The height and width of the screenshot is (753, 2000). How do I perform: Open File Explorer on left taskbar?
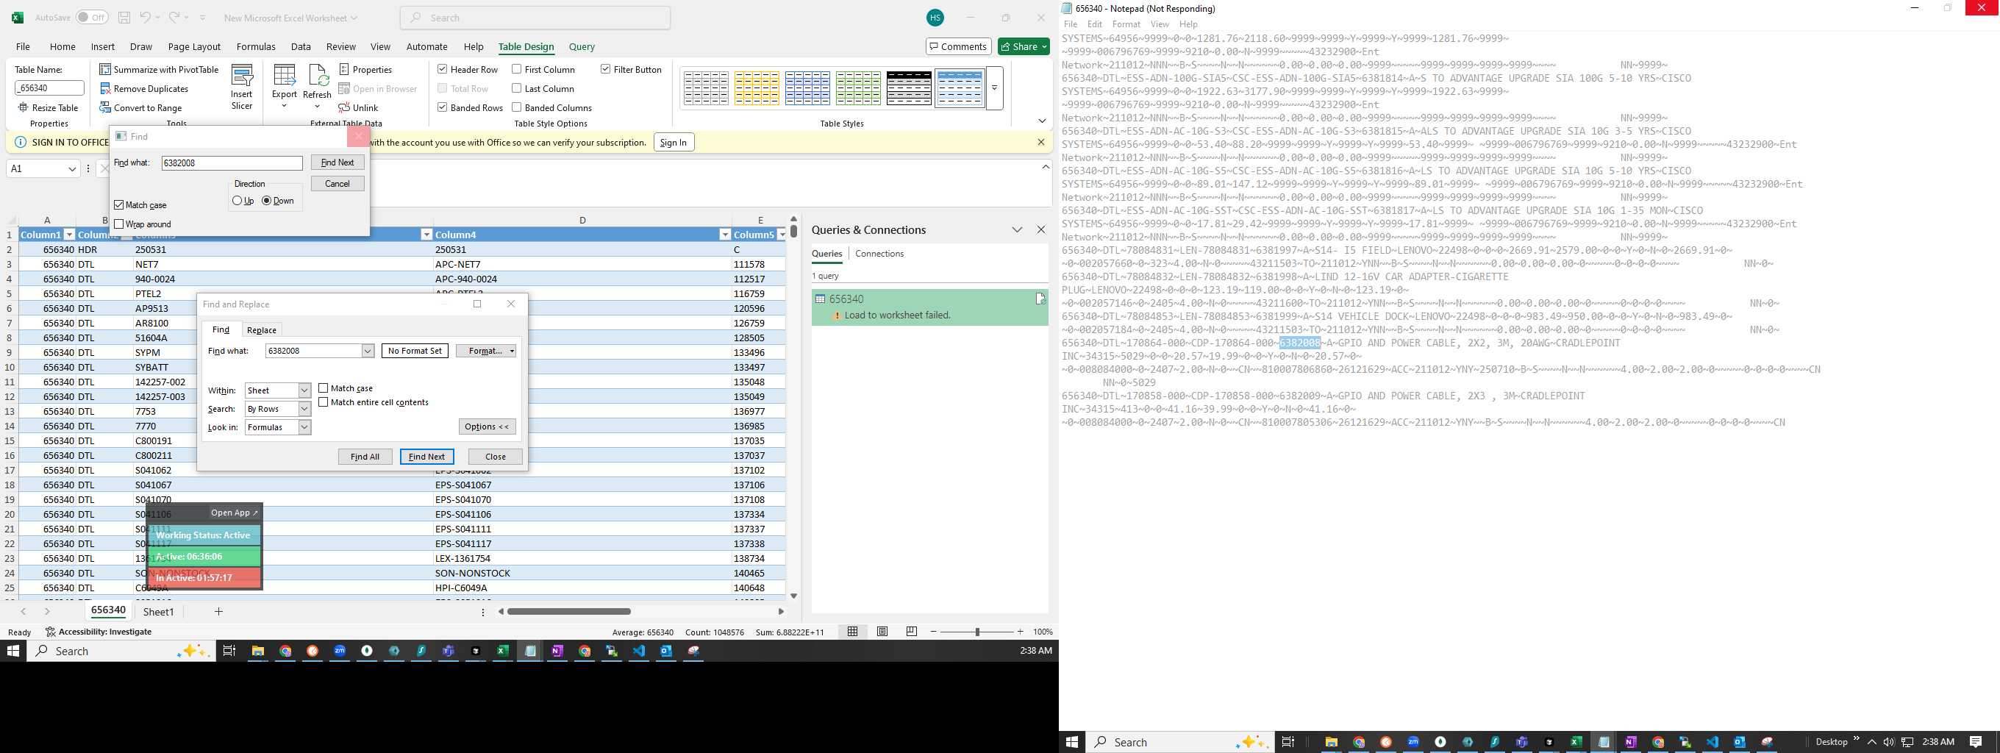pyautogui.click(x=258, y=651)
